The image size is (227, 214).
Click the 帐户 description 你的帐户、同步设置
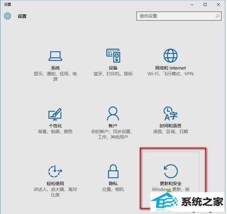click(112, 132)
